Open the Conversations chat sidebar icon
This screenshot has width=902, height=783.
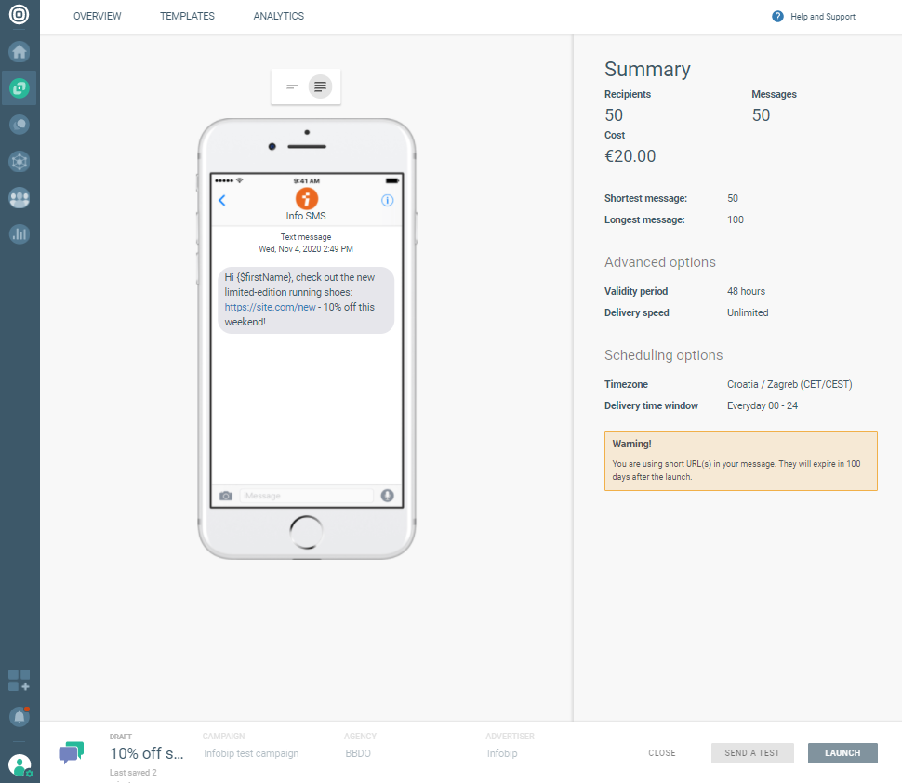[x=19, y=125]
